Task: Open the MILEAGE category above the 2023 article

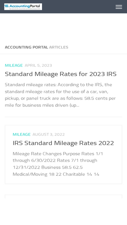Action: (x=14, y=65)
